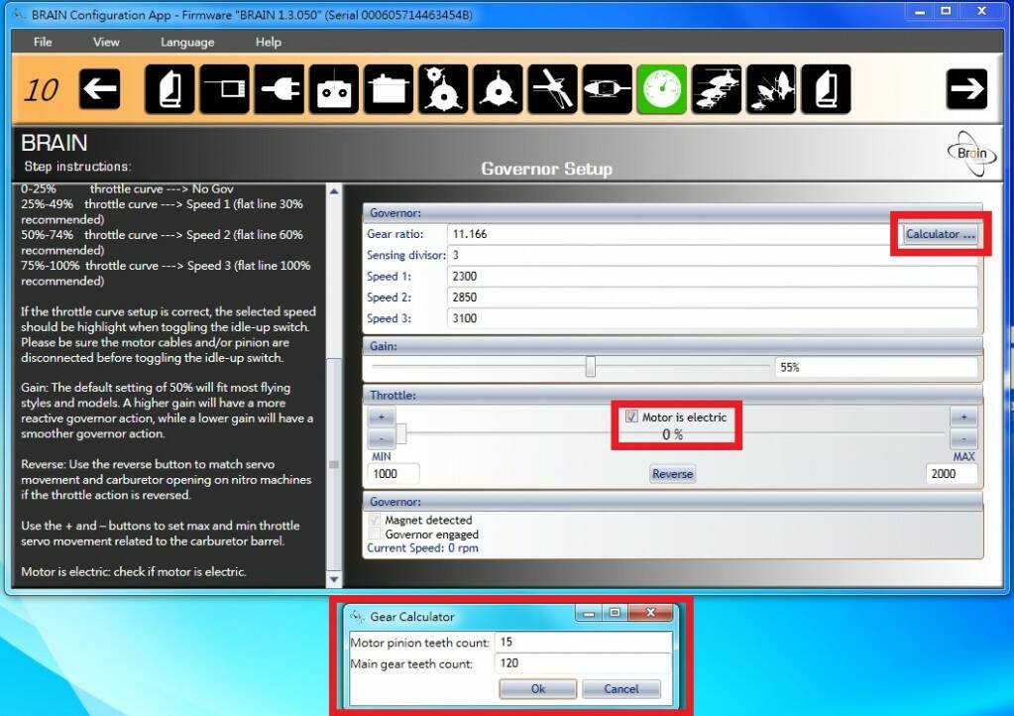Cancel the Gear Calculator dialog
The height and width of the screenshot is (716, 1014).
(x=621, y=689)
